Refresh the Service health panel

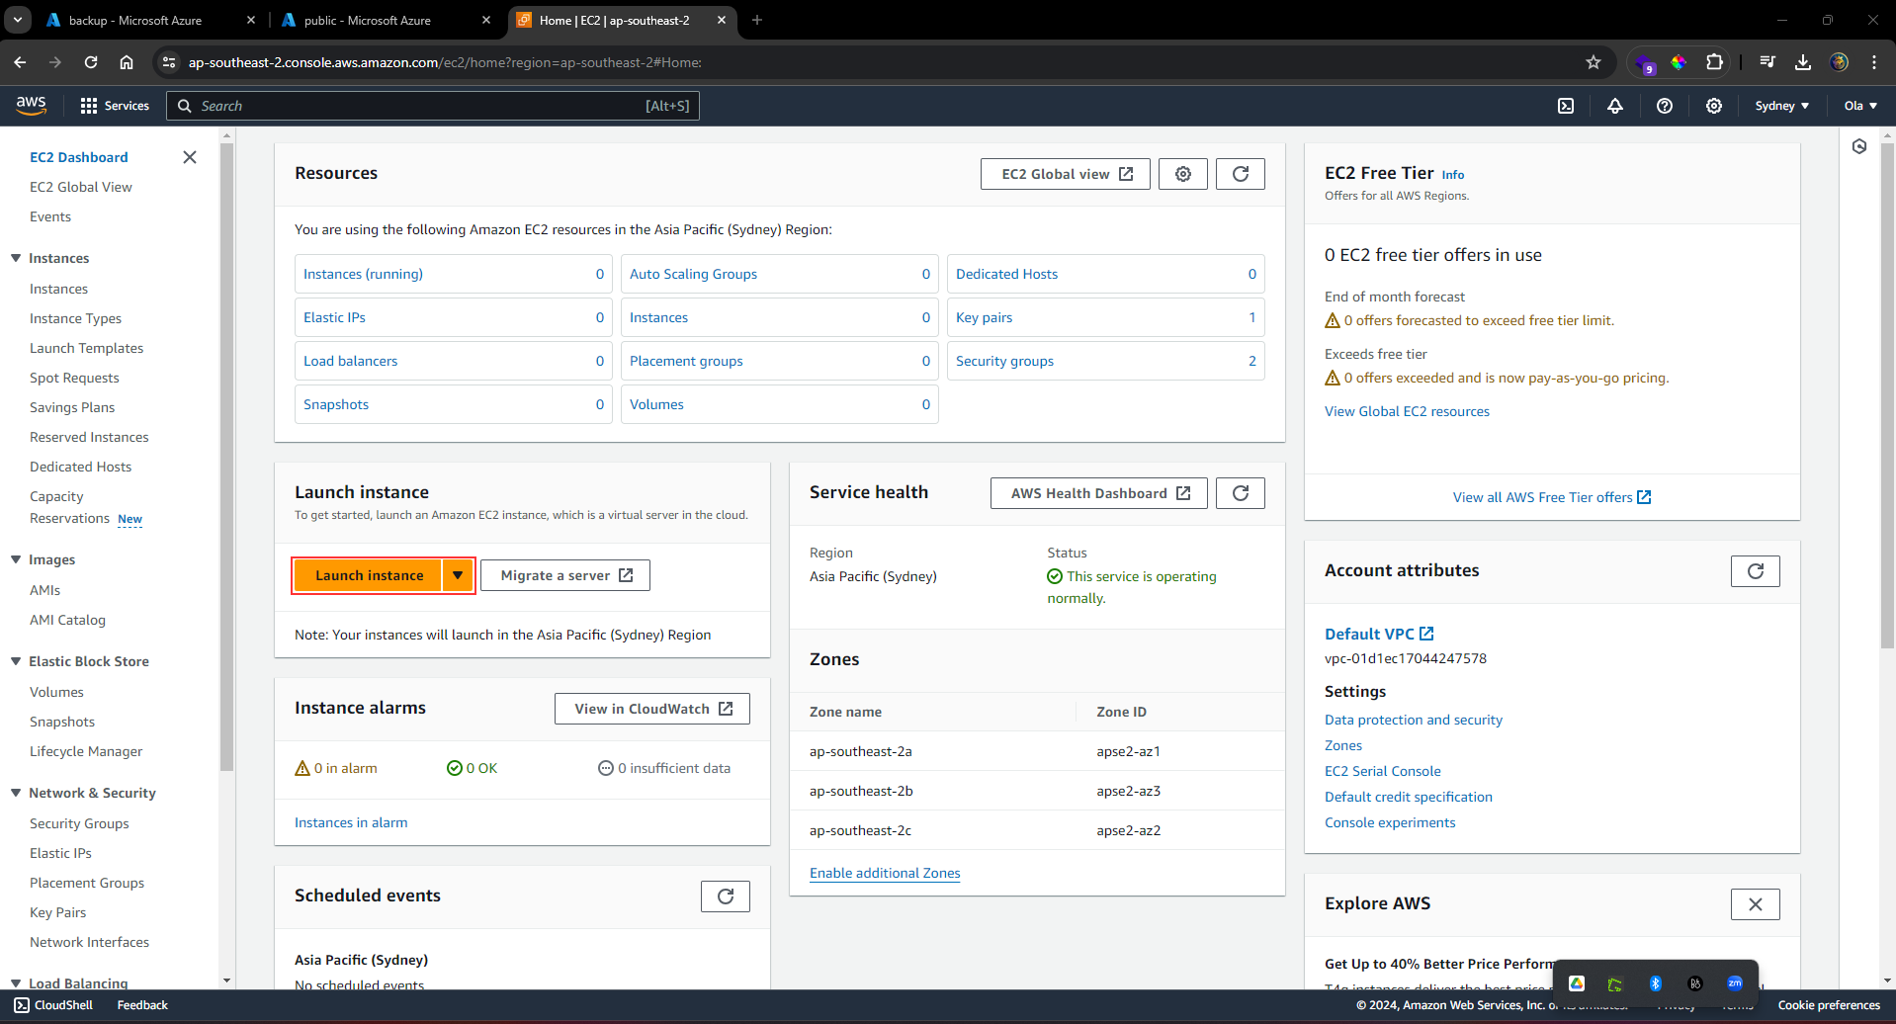(1240, 493)
